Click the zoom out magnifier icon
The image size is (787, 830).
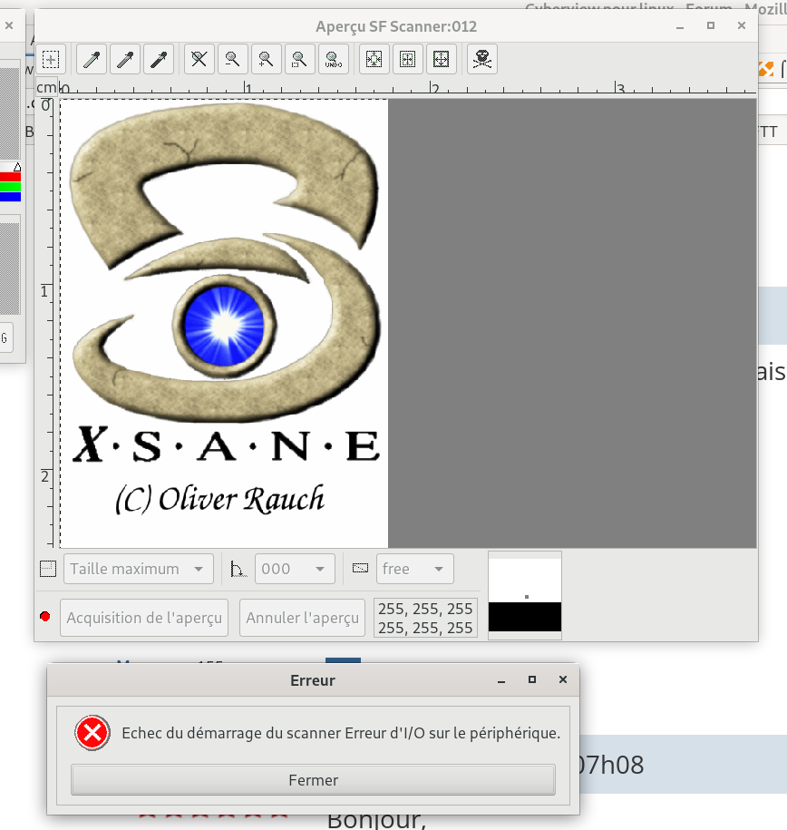coord(232,59)
